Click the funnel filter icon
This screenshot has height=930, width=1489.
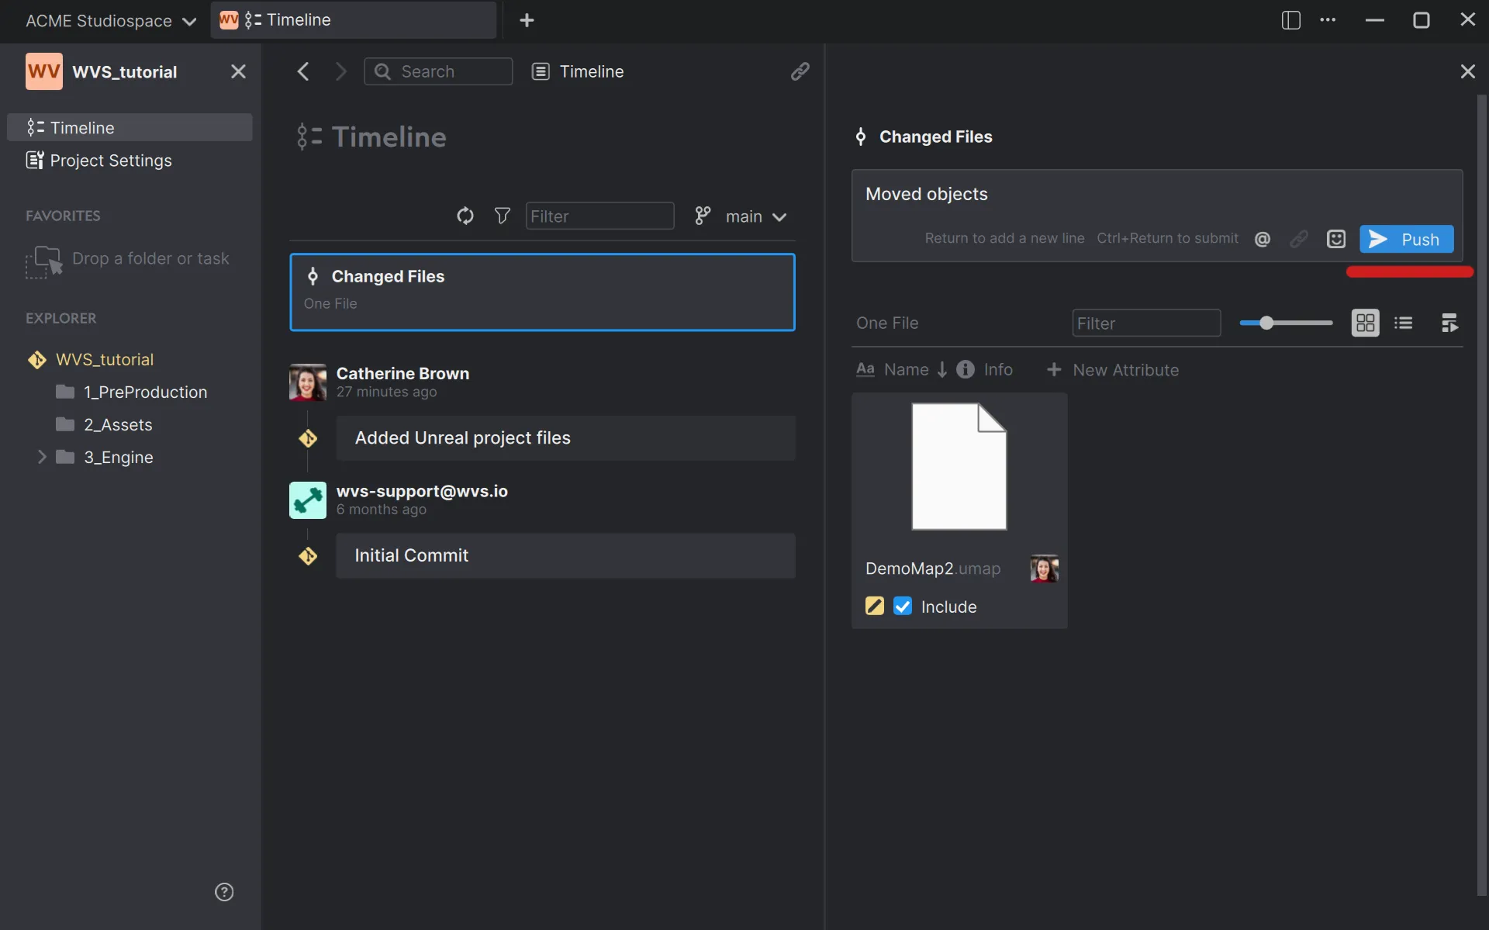click(502, 216)
